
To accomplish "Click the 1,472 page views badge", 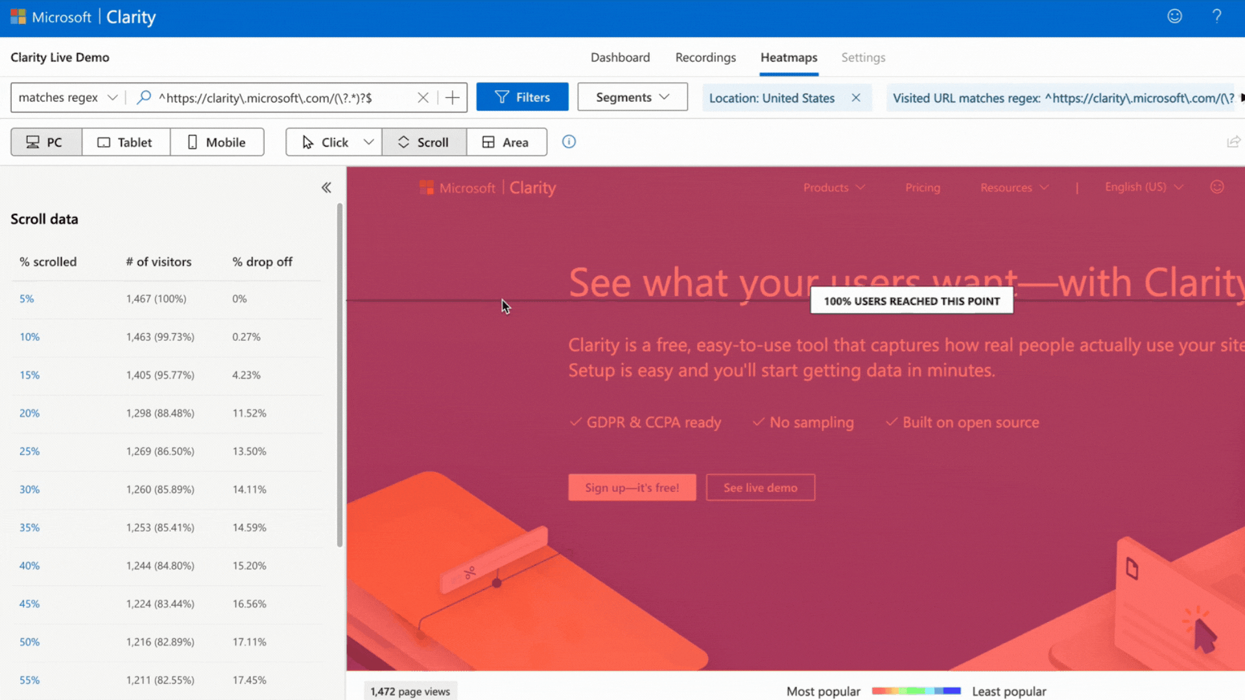I will tap(410, 692).
